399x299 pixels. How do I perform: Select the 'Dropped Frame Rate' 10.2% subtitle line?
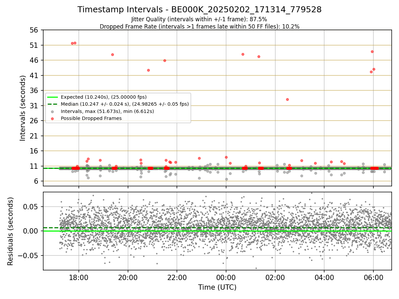point(199,27)
